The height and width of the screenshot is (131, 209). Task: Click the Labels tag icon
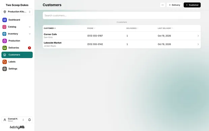pyautogui.click(x=4, y=62)
